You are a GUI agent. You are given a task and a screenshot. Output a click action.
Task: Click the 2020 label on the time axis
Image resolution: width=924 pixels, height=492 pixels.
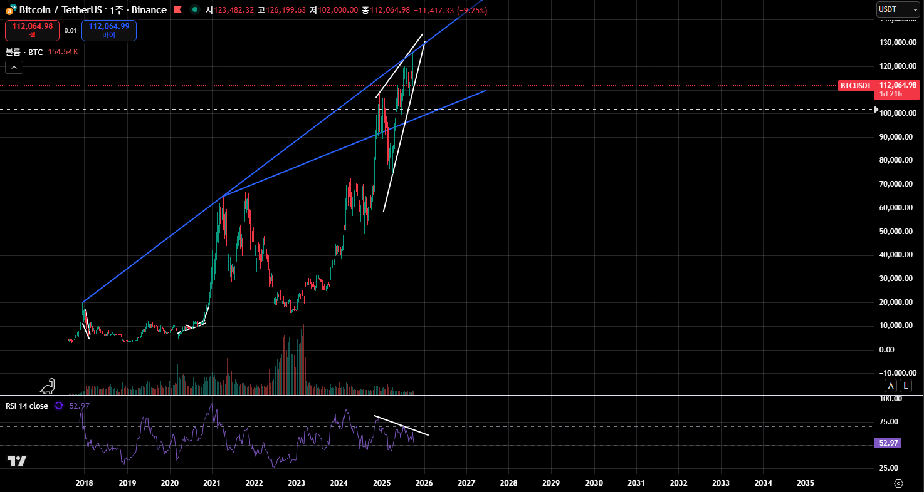pyautogui.click(x=169, y=483)
